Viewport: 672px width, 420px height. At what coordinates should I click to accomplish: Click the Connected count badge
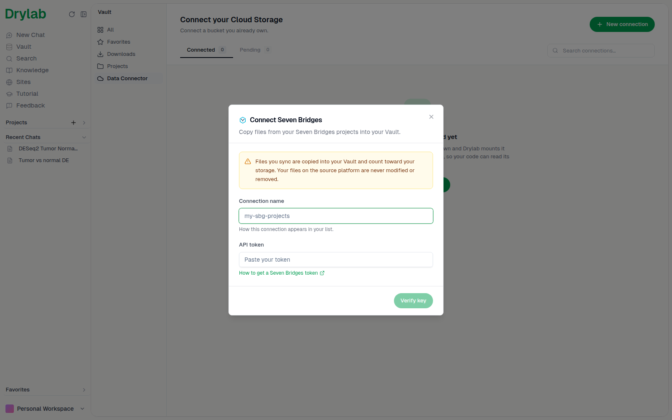click(x=223, y=50)
